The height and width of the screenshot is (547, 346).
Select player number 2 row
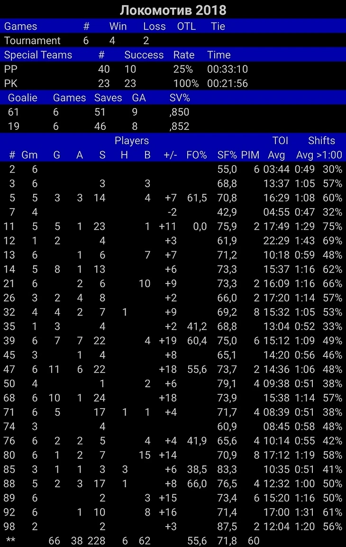tap(173, 169)
